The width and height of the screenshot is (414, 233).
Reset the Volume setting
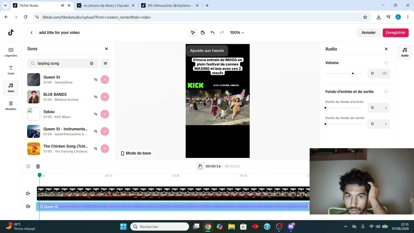coord(386,63)
